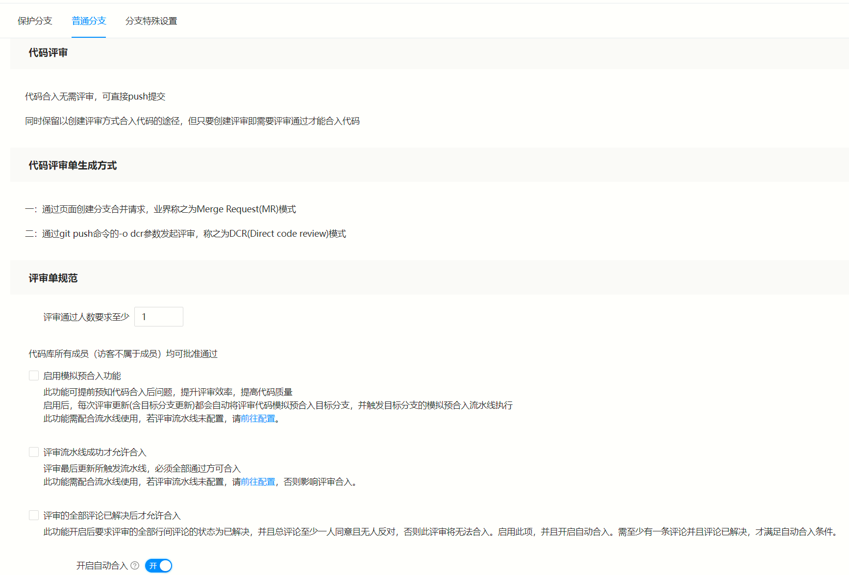Click the 代码评审 section header
The height and width of the screenshot is (575, 849).
[x=48, y=52]
